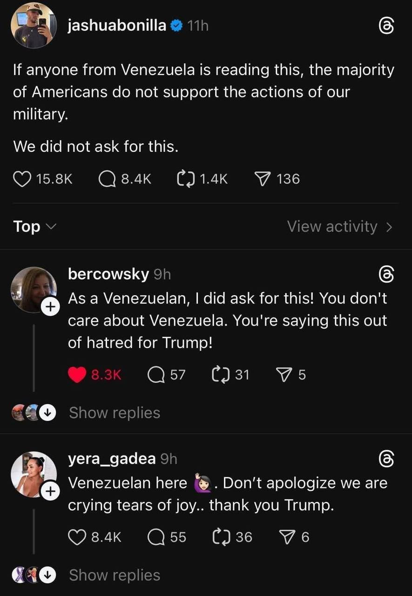
Task: Share jashuabonilla's post via send icon
Action: [263, 179]
